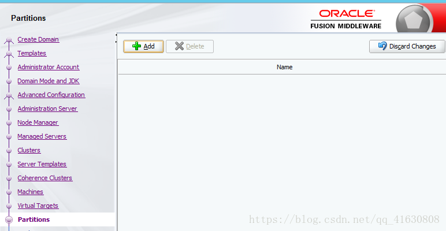Open the Virtual Targets step
Viewport: 446px width, 231px height.
pyautogui.click(x=38, y=206)
